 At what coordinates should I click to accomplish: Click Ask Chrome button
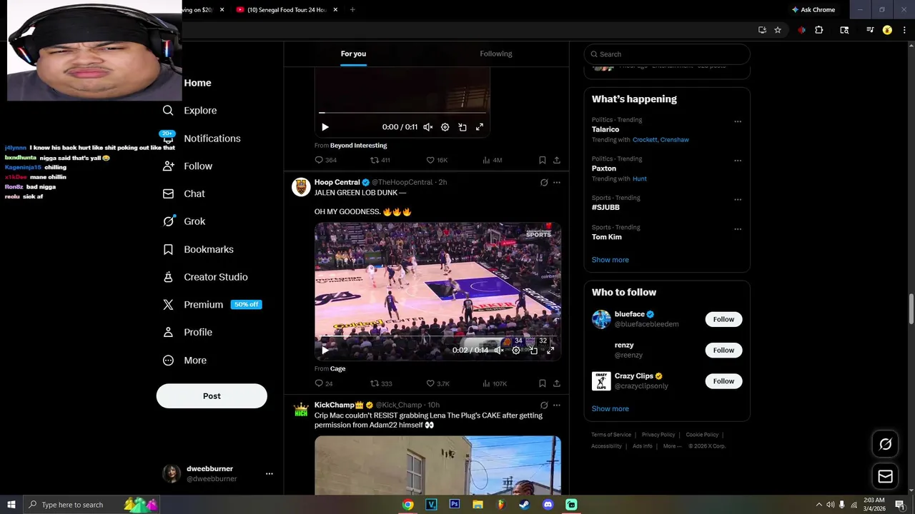(813, 9)
